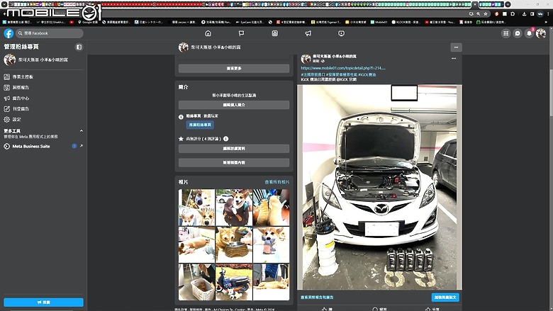Click the blue 推廣 button at sidebar bottom
Screen dimensions: 553x311
point(44,302)
